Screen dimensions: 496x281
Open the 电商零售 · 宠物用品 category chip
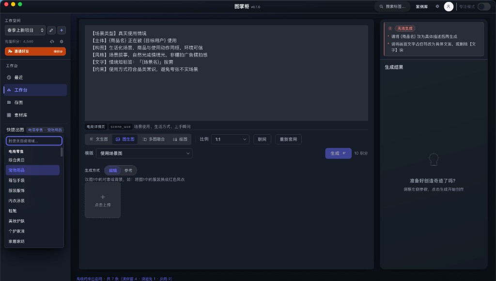(x=45, y=130)
